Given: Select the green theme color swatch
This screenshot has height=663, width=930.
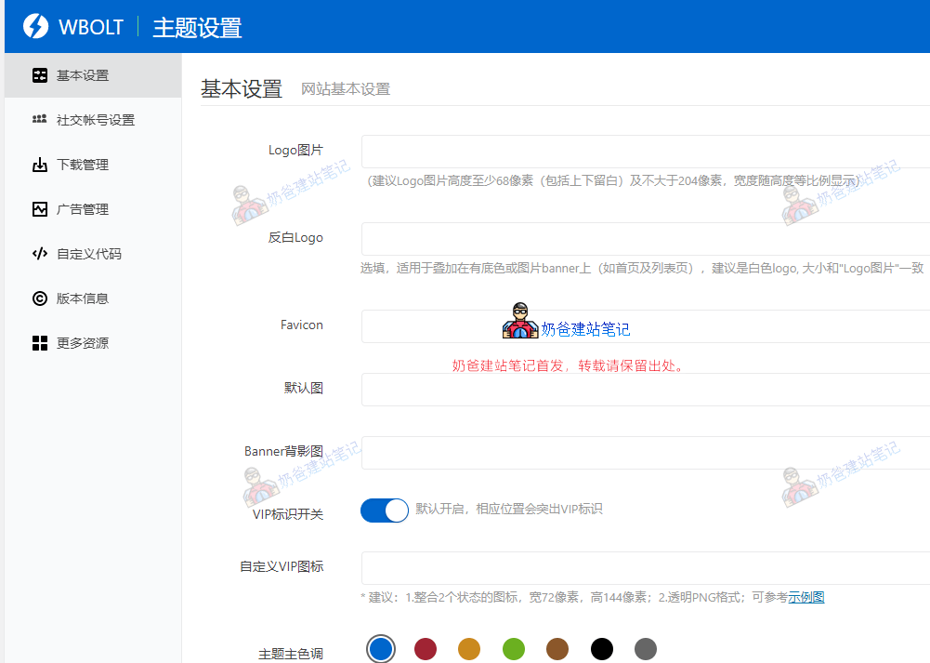Looking at the screenshot, I should click(514, 649).
